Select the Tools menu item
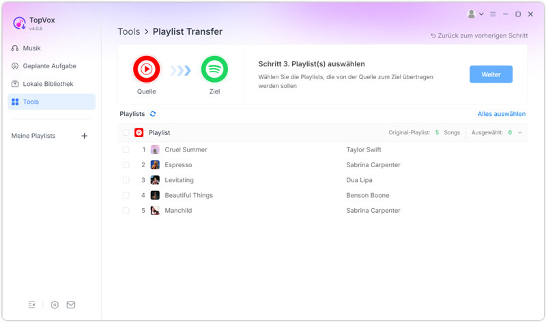This screenshot has height=322, width=546. [52, 102]
